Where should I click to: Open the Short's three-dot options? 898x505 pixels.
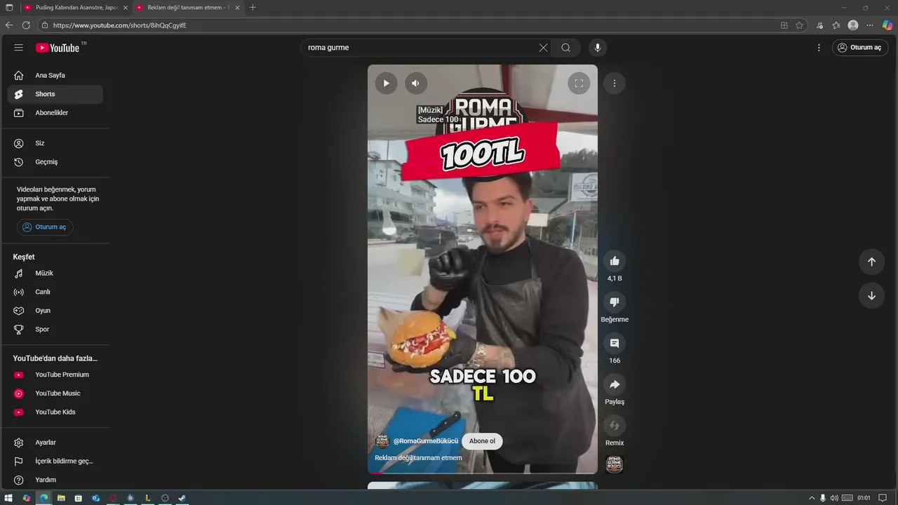[615, 83]
